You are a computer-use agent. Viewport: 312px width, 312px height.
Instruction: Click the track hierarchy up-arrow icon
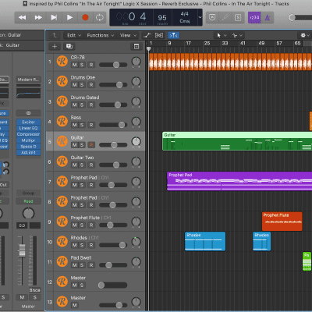click(55, 35)
